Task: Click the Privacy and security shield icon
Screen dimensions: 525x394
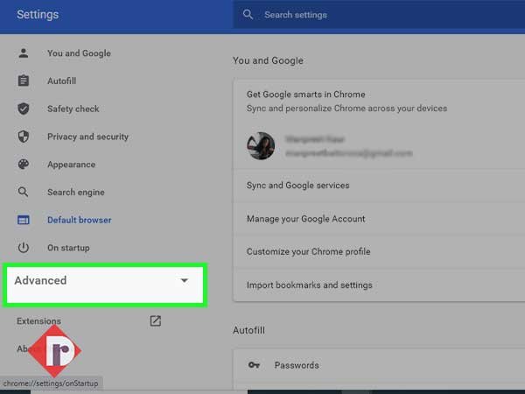Action: coord(24,137)
